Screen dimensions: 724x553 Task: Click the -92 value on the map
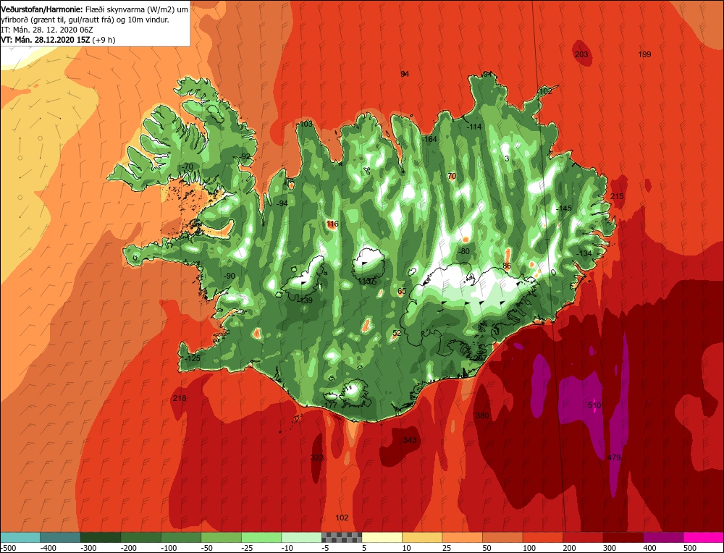point(245,156)
